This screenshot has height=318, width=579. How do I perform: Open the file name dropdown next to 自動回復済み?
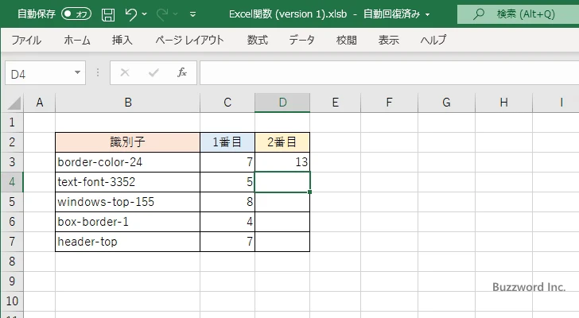click(x=428, y=15)
